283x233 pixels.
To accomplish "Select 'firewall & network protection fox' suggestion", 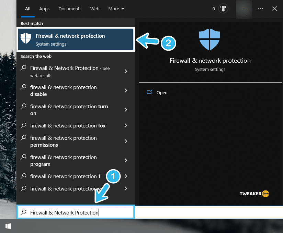I will tap(68, 126).
